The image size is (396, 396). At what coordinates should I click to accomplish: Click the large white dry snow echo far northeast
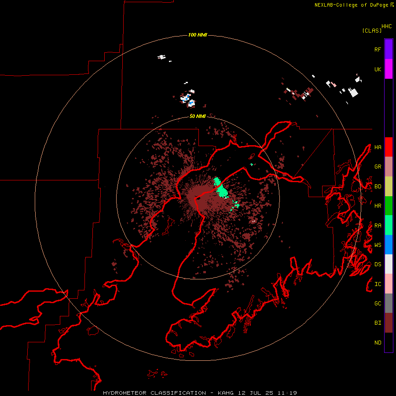[353, 92]
